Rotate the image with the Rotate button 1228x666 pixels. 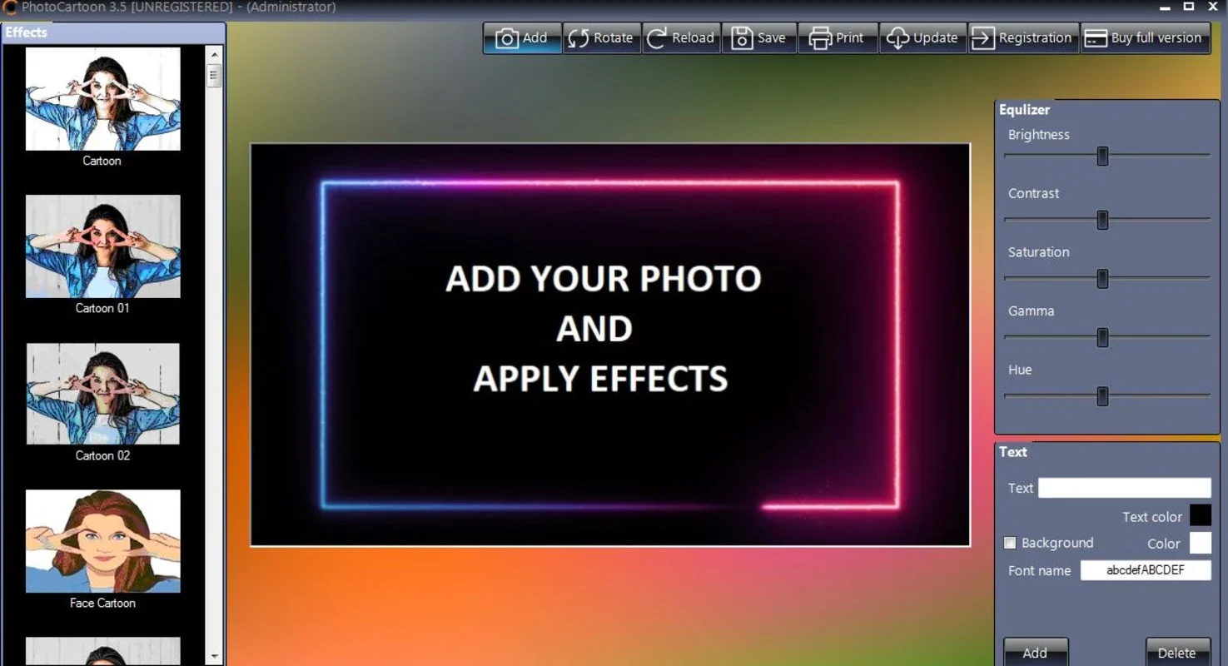(x=601, y=38)
